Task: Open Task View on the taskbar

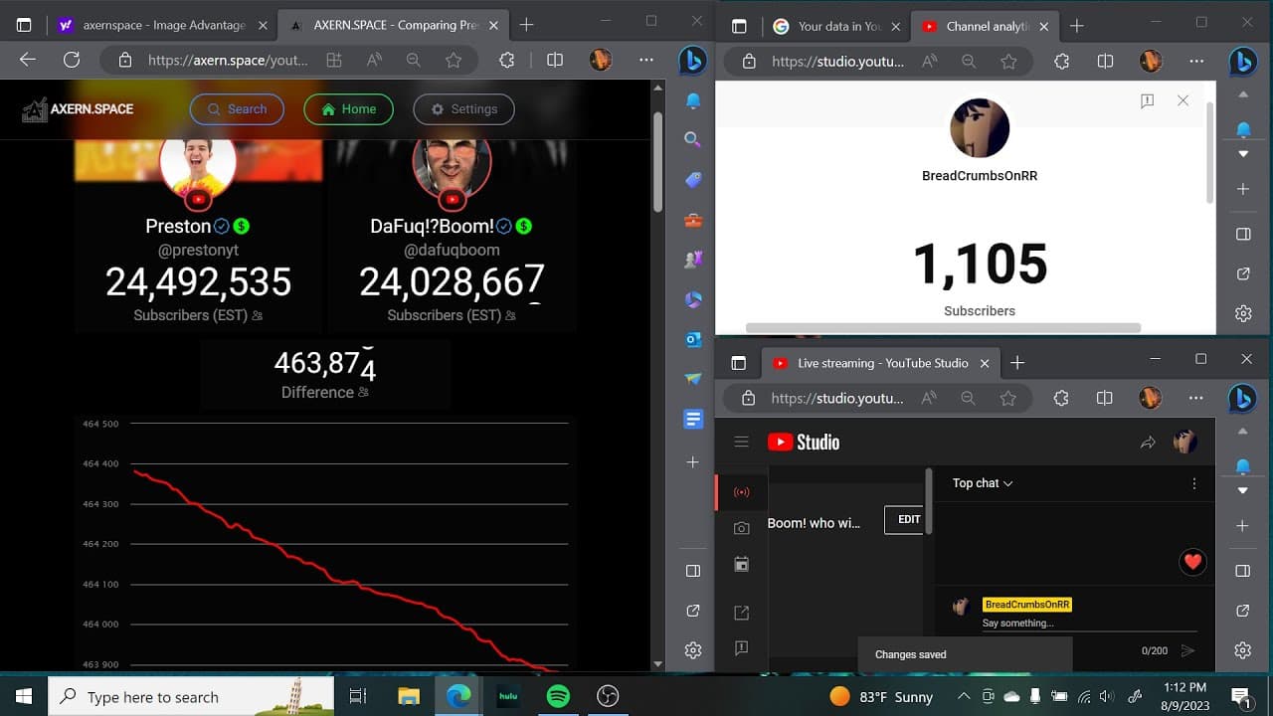Action: coord(358,696)
